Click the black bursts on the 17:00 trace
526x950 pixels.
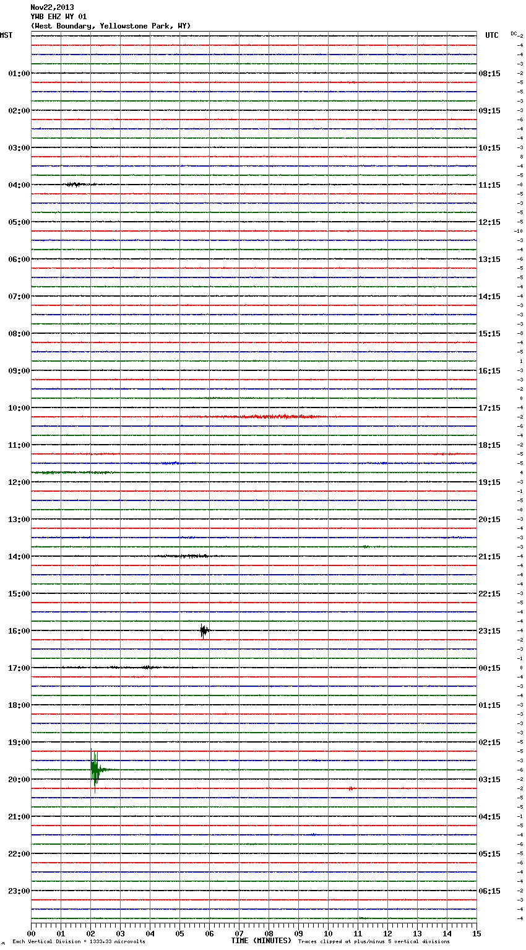tap(118, 668)
